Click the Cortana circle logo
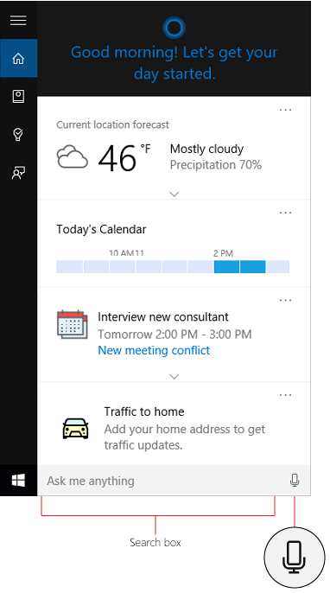 coord(174,28)
